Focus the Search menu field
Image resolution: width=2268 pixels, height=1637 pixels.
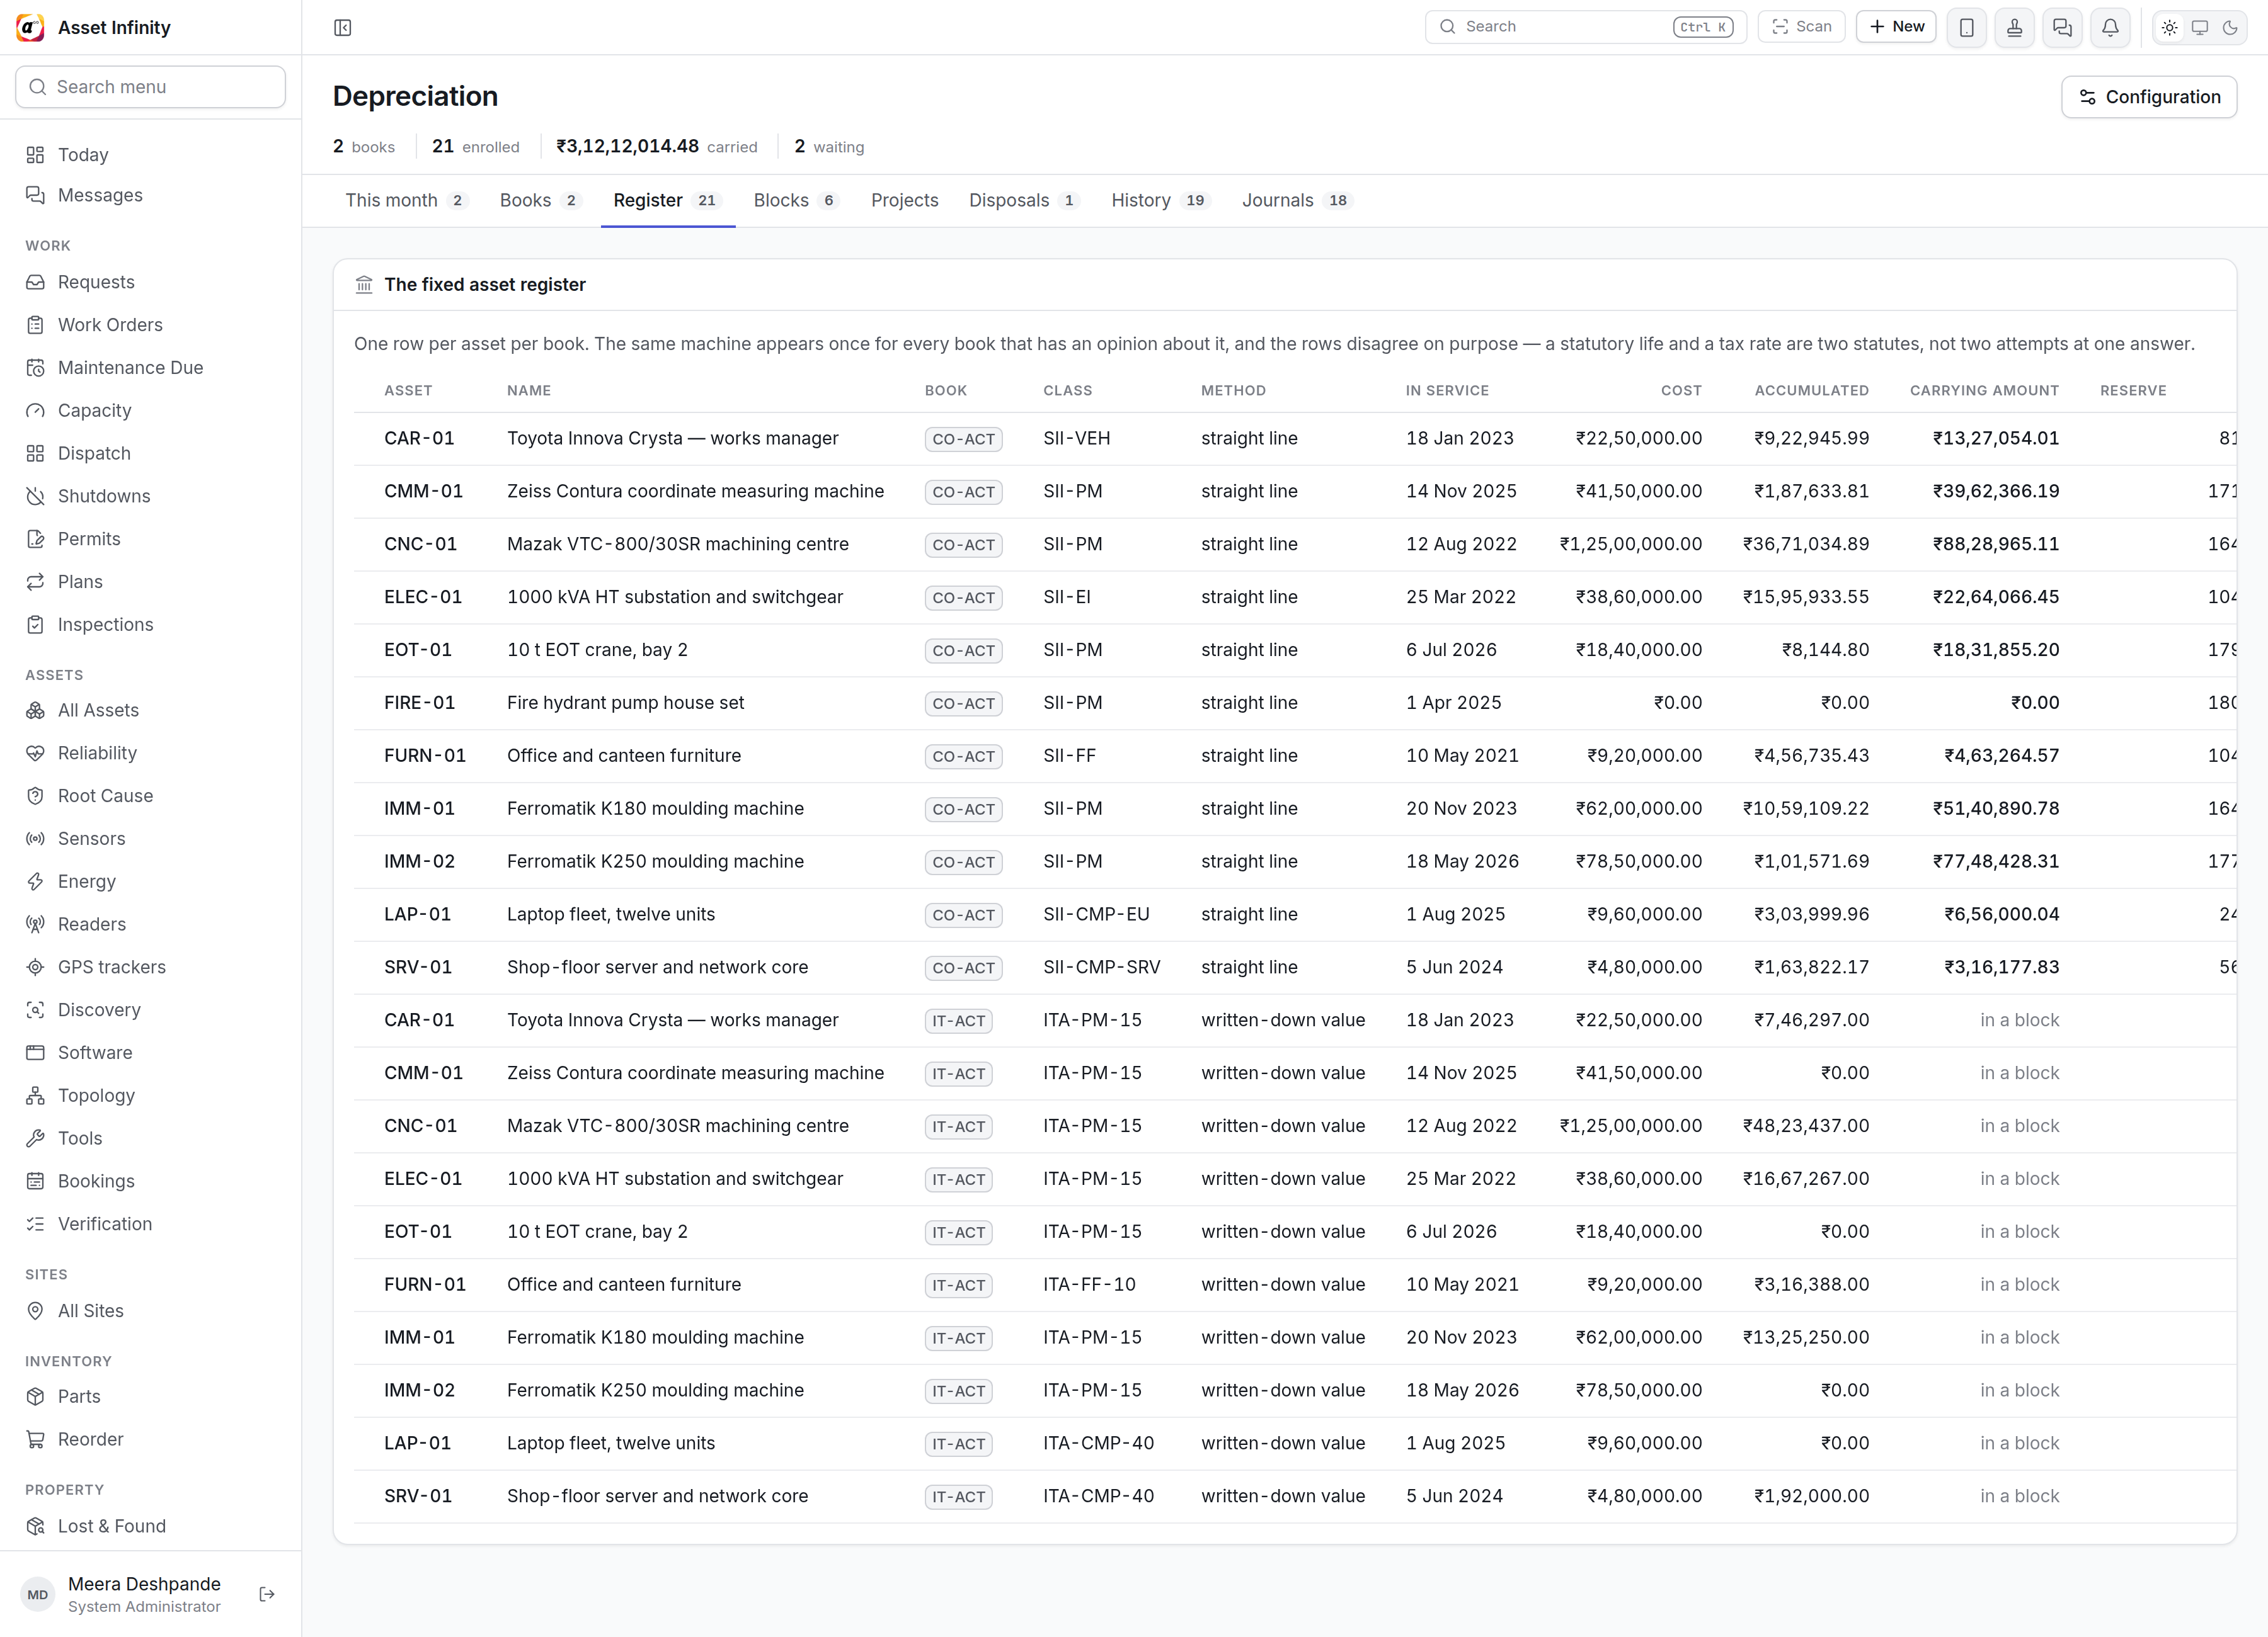point(150,87)
